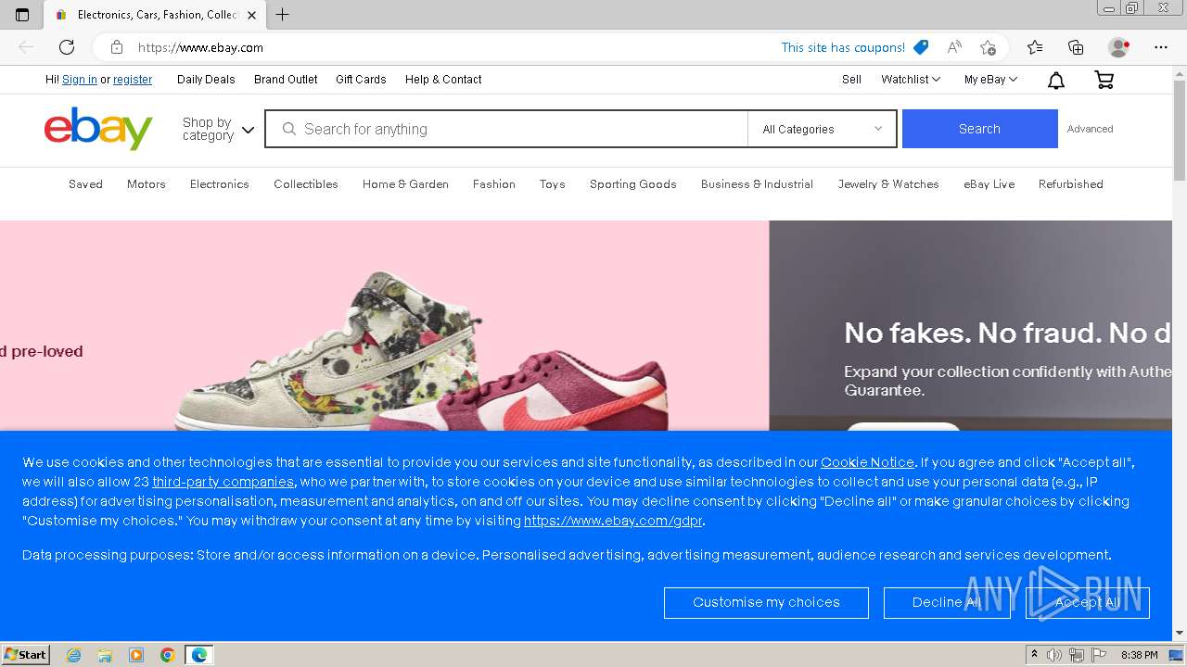Open Advanced search

(1090, 129)
